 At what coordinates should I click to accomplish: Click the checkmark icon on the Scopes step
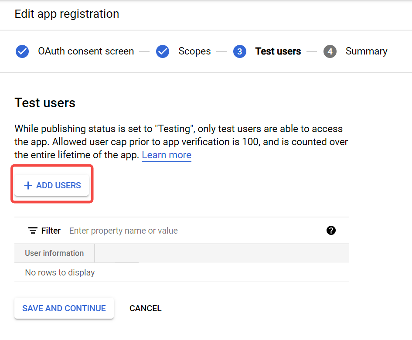(x=162, y=51)
